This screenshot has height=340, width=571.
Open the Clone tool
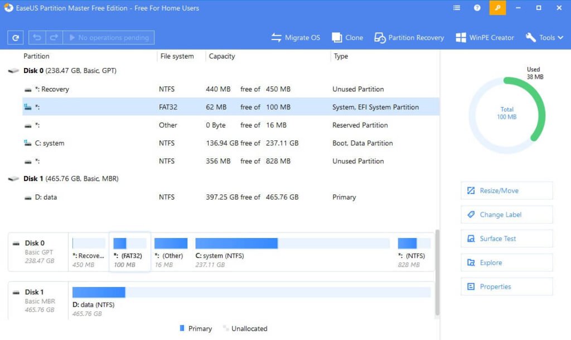coord(347,37)
